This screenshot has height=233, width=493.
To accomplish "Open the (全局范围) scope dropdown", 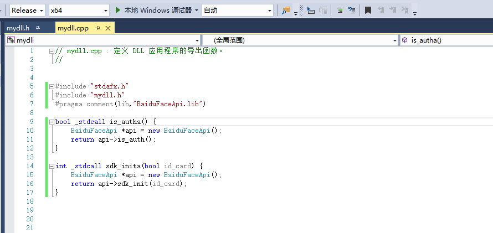I will 300,40.
